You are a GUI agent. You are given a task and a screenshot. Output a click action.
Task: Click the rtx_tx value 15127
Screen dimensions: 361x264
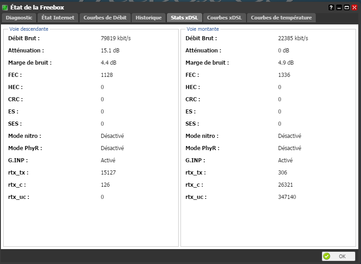[108, 173]
